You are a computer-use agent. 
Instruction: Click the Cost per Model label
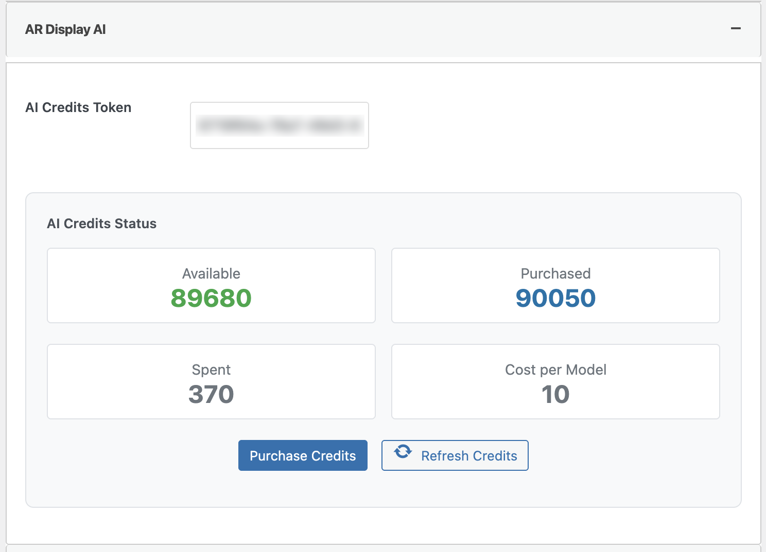[555, 370]
